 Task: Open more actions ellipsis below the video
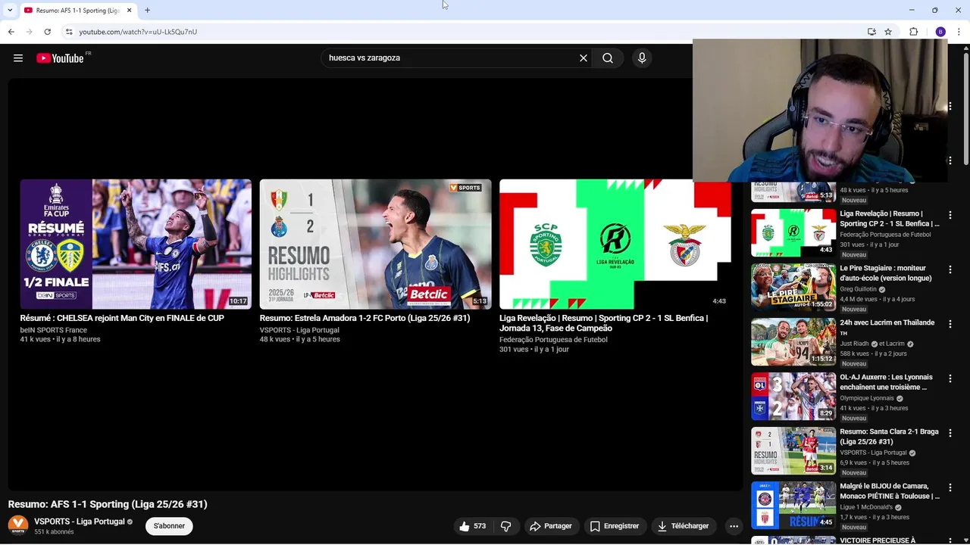734,526
